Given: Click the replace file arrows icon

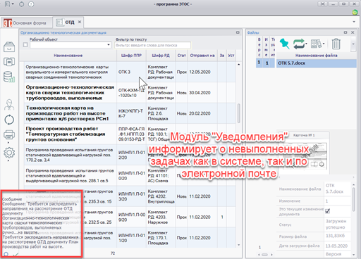Looking at the screenshot, I should click(x=299, y=44).
